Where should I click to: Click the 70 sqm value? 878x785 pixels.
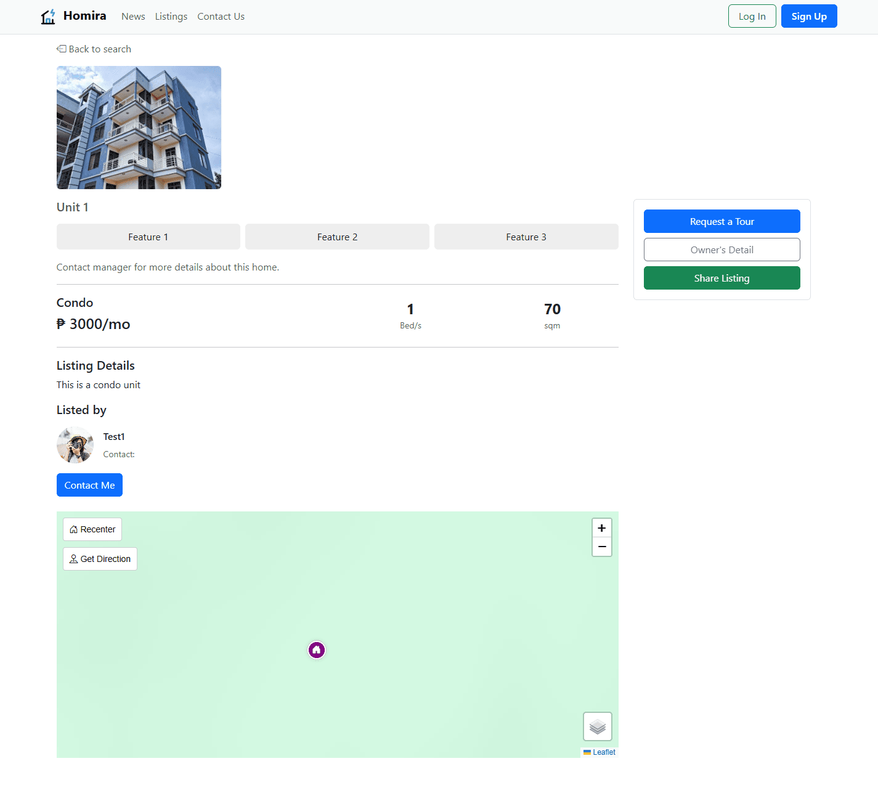[552, 309]
